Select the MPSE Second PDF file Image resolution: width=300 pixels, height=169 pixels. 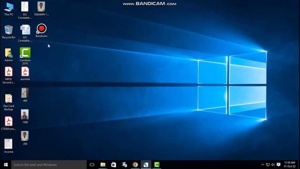pyautogui.click(x=8, y=75)
